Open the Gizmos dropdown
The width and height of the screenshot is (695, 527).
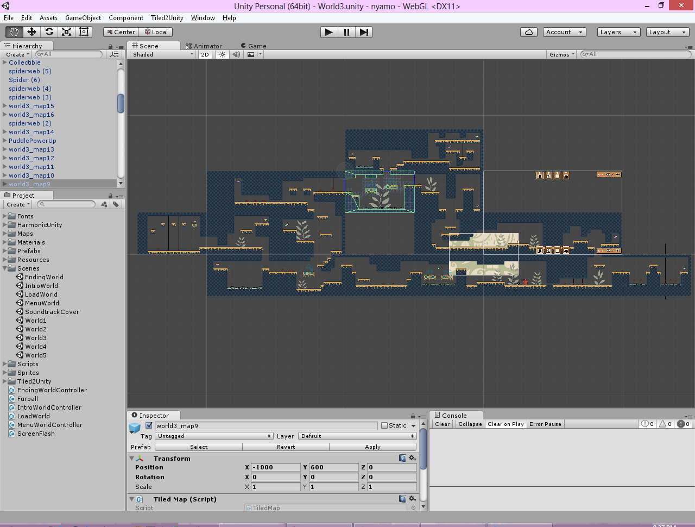pos(561,54)
